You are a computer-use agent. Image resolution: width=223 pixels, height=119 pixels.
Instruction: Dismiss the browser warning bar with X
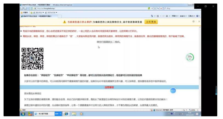tap(199, 22)
